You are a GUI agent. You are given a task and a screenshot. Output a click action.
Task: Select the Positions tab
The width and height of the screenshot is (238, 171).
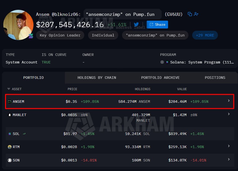[x=215, y=78]
